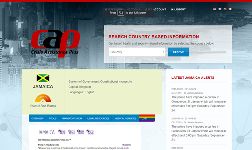
Task: Open TOOLS in the top navigation
Action: coord(134,9)
